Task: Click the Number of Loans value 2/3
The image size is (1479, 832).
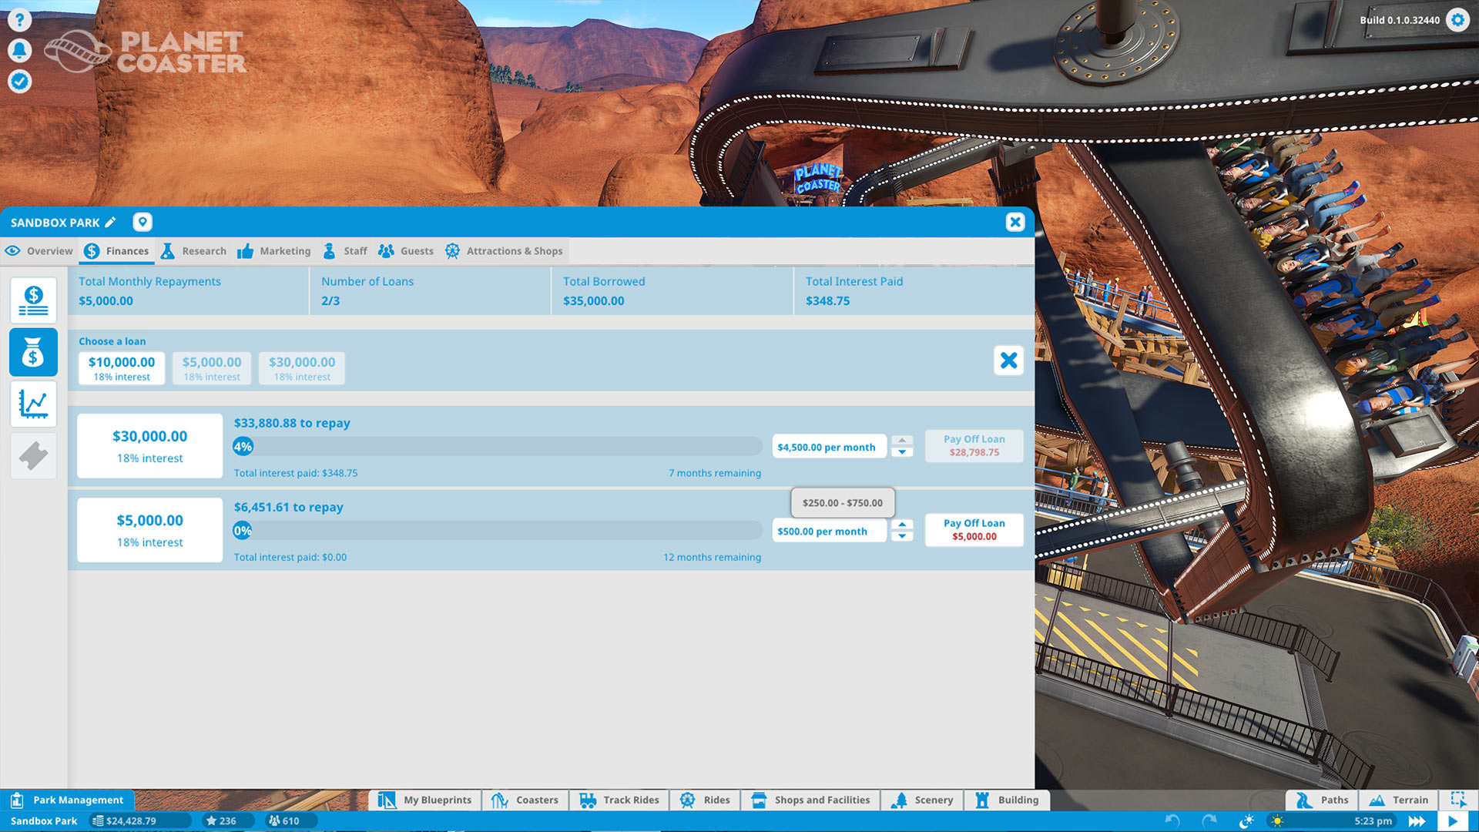Action: 330,301
